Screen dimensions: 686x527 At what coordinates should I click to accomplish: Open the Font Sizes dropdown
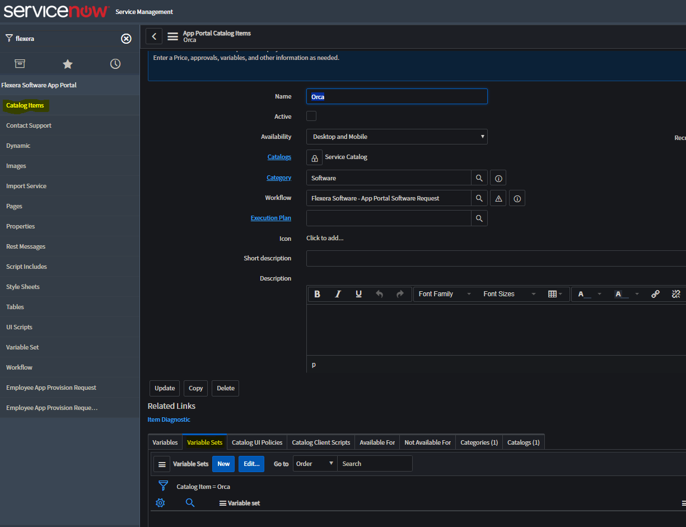(x=510, y=294)
